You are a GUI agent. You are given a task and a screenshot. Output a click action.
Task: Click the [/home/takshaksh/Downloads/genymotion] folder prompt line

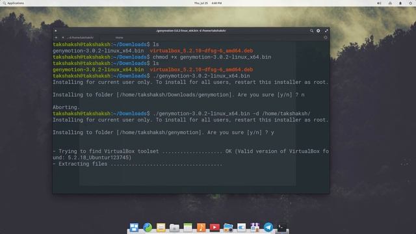click(x=179, y=95)
